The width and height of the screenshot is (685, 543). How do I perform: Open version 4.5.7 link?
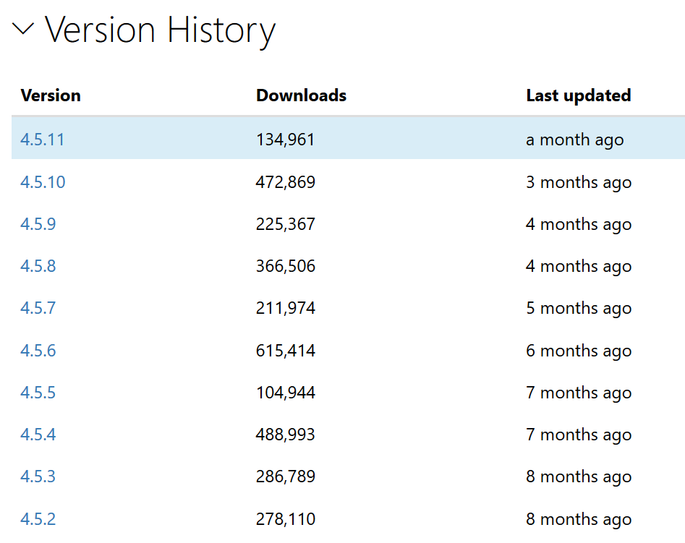(x=38, y=308)
